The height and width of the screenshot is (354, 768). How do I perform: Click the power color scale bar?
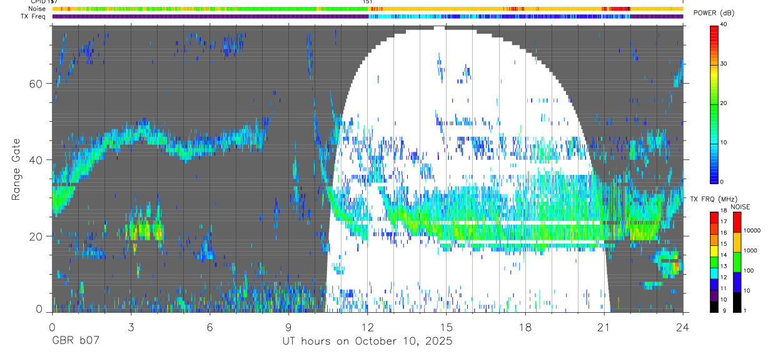coord(714,104)
